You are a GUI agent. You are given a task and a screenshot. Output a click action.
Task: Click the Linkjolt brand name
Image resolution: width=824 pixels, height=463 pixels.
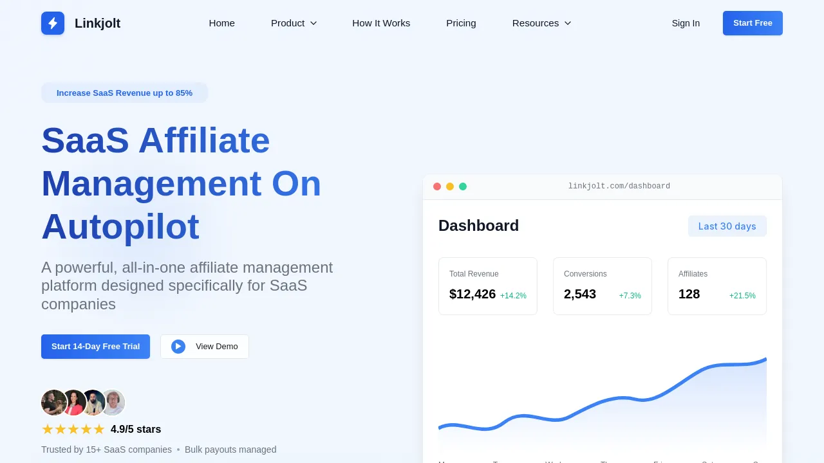[97, 23]
